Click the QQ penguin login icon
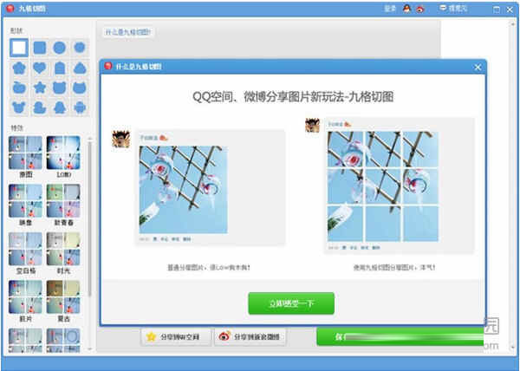This screenshot has height=371, width=520. point(407,8)
